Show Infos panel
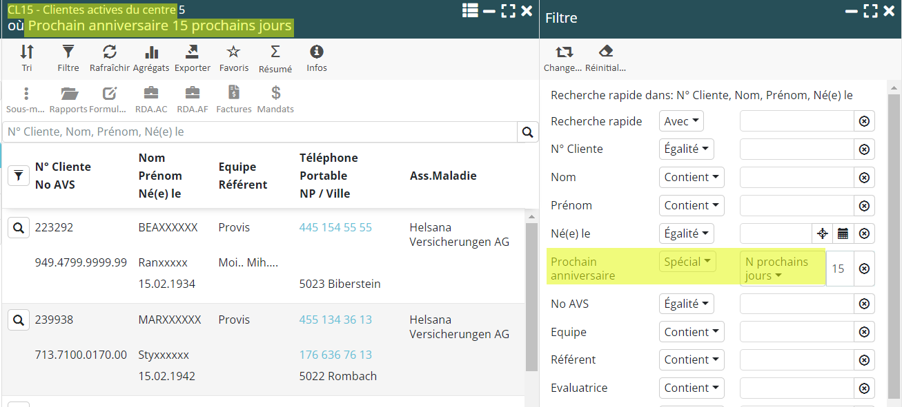This screenshot has height=407, width=902. tap(317, 52)
